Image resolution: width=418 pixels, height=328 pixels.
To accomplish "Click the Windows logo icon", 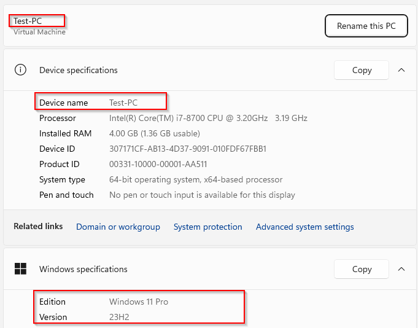I will 20,269.
